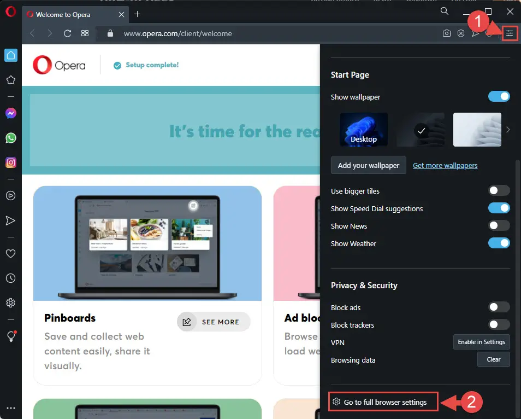
Task: Open the Player sidebar icon
Action: [x=10, y=196]
